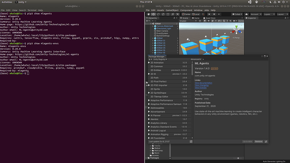Open the Layout dropdown
Screen dimensions: 290x163
[282, 14]
